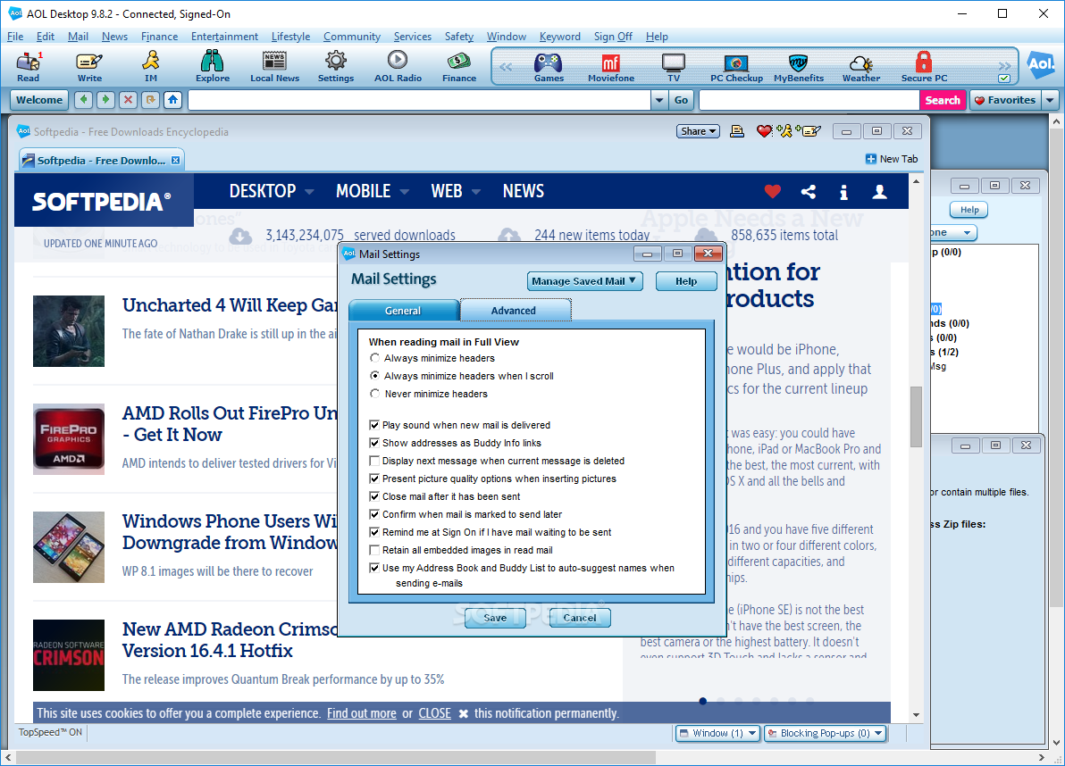Click Find out more cookie link
The height and width of the screenshot is (766, 1065).
361,713
